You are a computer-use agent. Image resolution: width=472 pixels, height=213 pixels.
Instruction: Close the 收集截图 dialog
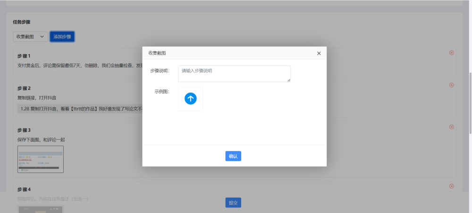[x=319, y=53]
